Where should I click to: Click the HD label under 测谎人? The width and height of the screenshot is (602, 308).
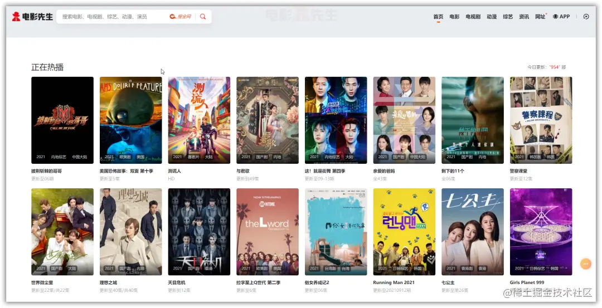[171, 179]
